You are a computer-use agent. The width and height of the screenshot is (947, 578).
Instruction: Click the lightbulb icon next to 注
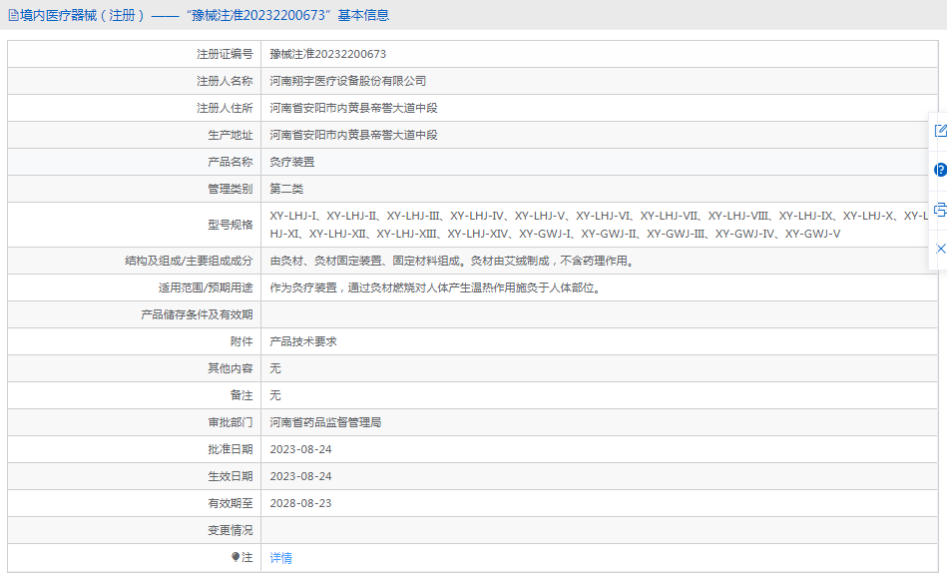236,557
